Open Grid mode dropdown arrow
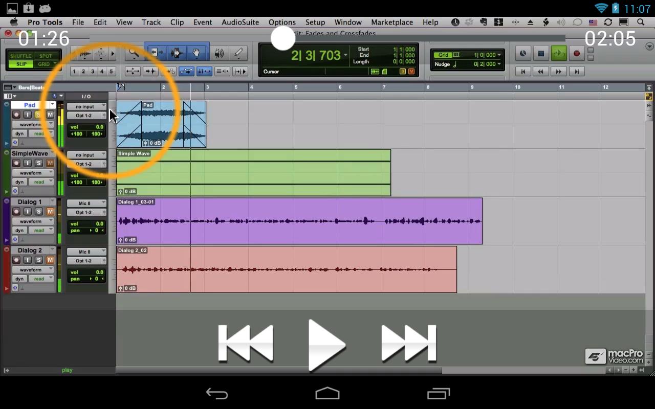This screenshot has height=409, width=655. pos(55,64)
